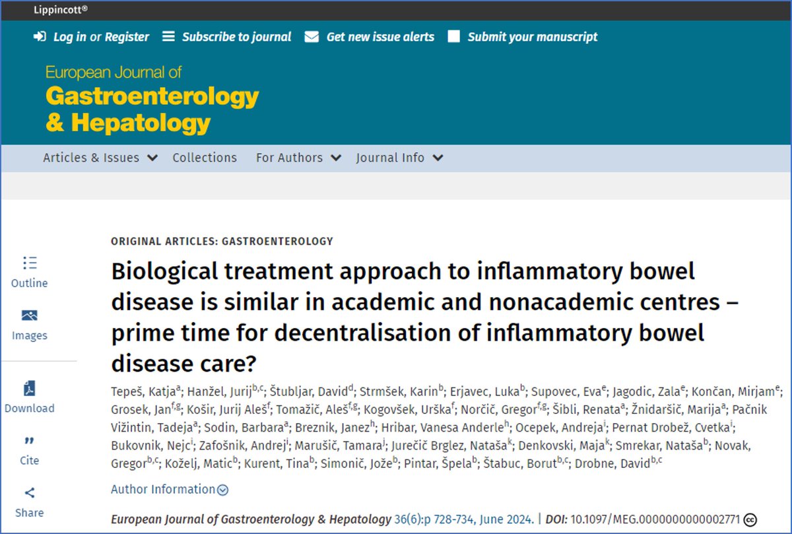
Task: Open the 36(6):p 728-734, June 2024 issue link
Action: (464, 519)
